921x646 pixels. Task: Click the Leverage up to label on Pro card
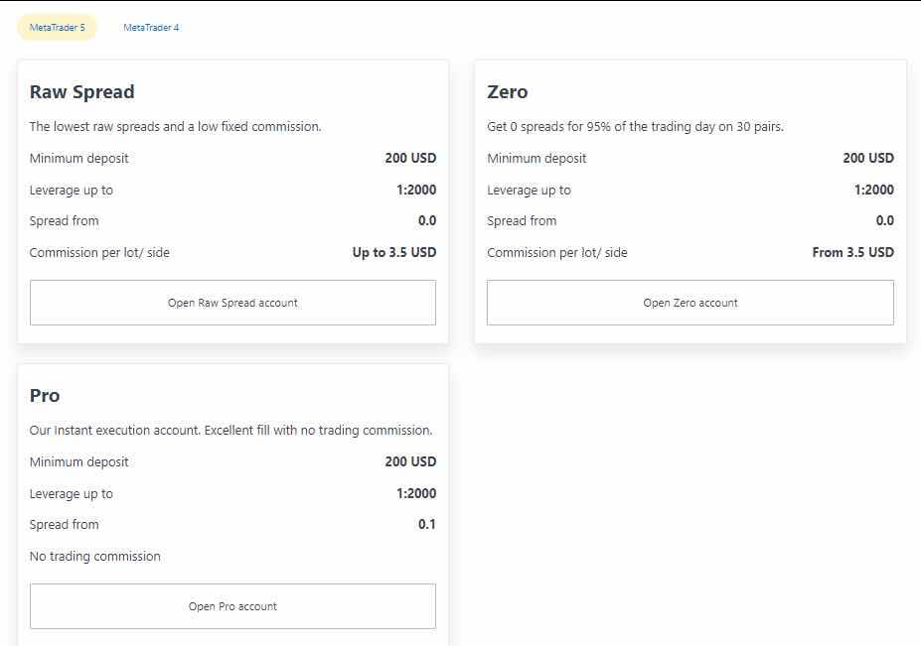72,493
